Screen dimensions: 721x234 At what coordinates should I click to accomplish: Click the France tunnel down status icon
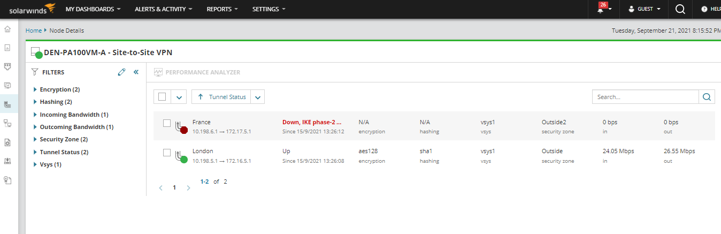[181, 127]
